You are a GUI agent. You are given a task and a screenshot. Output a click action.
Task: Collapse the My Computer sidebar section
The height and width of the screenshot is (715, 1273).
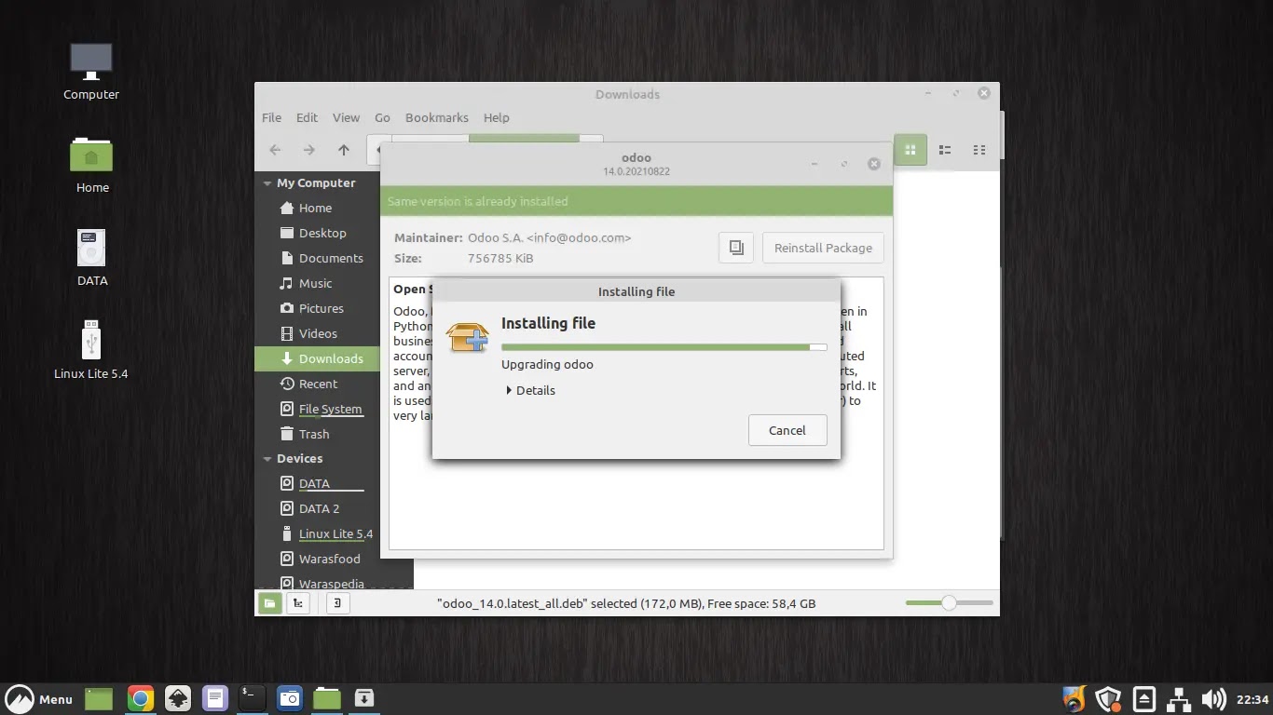(267, 183)
